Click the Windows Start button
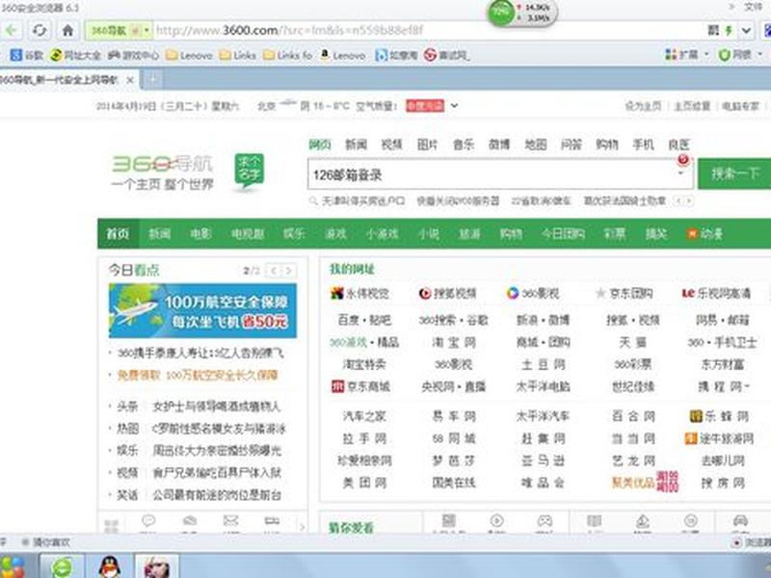771x578 pixels. pos(14,566)
